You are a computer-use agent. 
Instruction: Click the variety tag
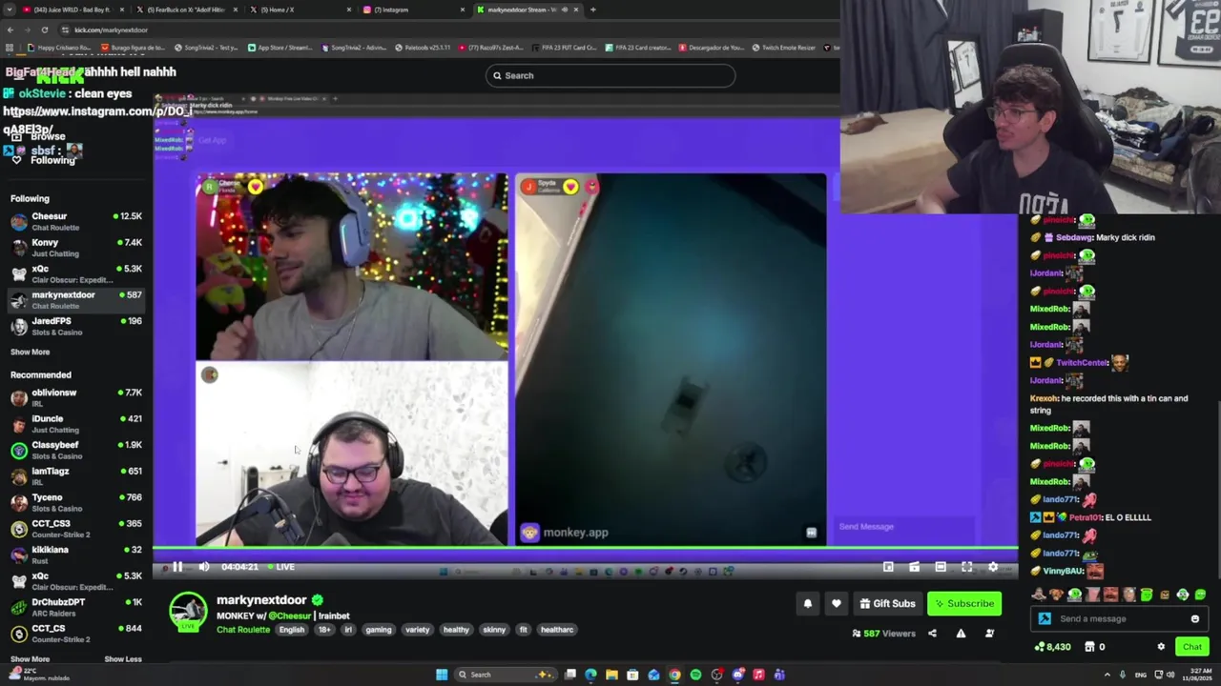[417, 630]
